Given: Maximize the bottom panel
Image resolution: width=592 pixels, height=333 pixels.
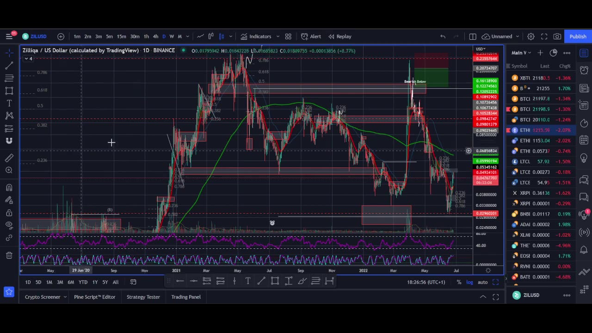Looking at the screenshot, I should click(495, 297).
